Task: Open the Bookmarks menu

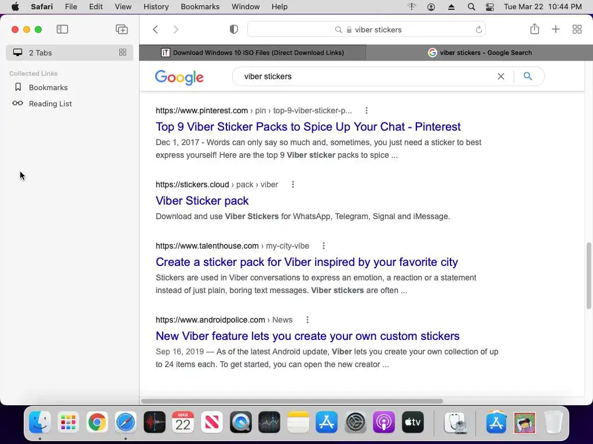Action: click(200, 7)
